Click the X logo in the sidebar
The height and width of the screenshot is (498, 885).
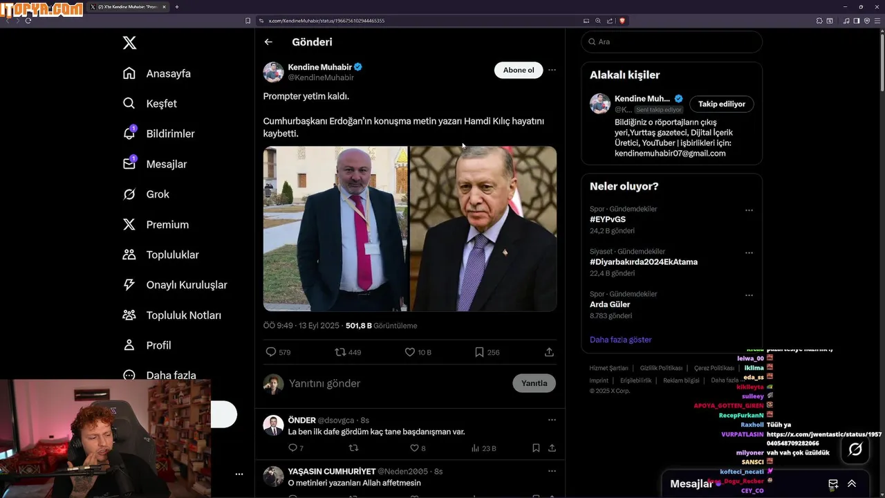[129, 43]
